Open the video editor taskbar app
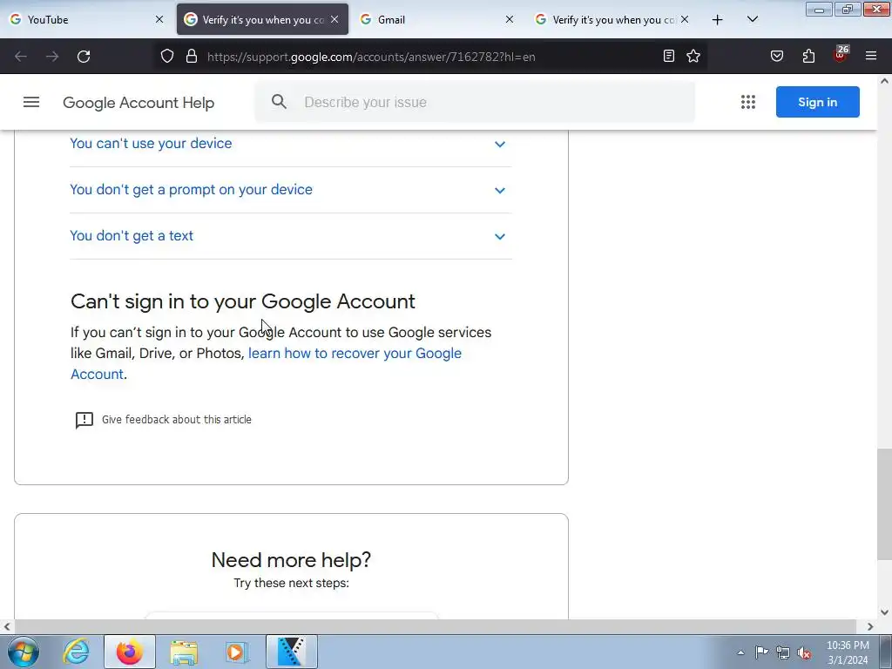Viewport: 892px width, 669px height. coord(291,652)
